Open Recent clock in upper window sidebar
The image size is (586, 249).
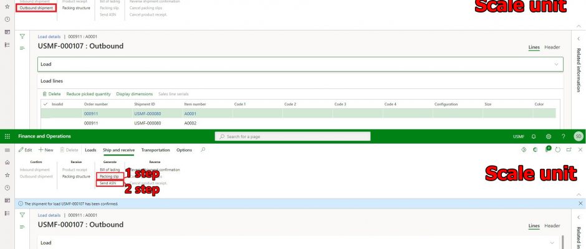tap(7, 19)
